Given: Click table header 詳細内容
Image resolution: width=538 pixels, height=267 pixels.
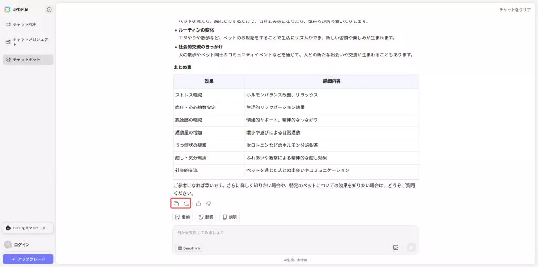Looking at the screenshot, I should click(332, 81).
